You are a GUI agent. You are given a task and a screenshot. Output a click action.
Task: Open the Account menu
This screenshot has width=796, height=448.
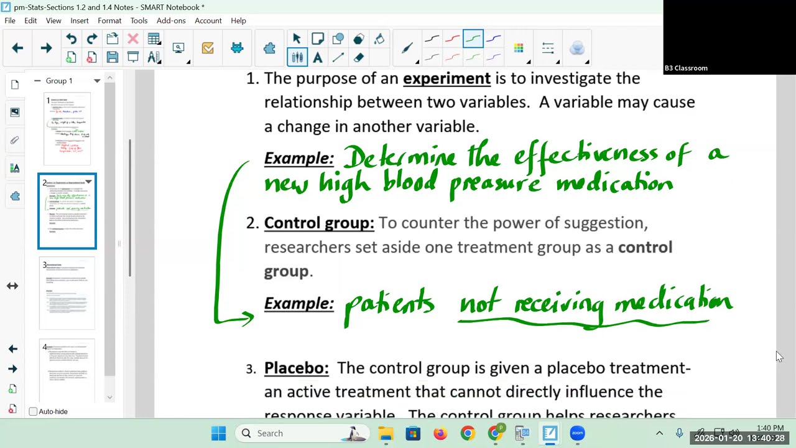coord(208,21)
